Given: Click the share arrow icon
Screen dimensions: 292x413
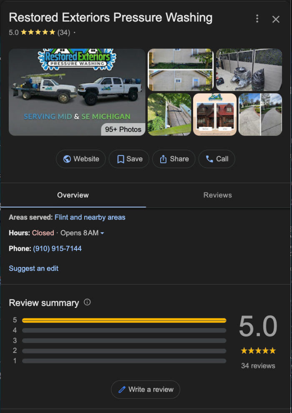Looking at the screenshot, I should (163, 159).
